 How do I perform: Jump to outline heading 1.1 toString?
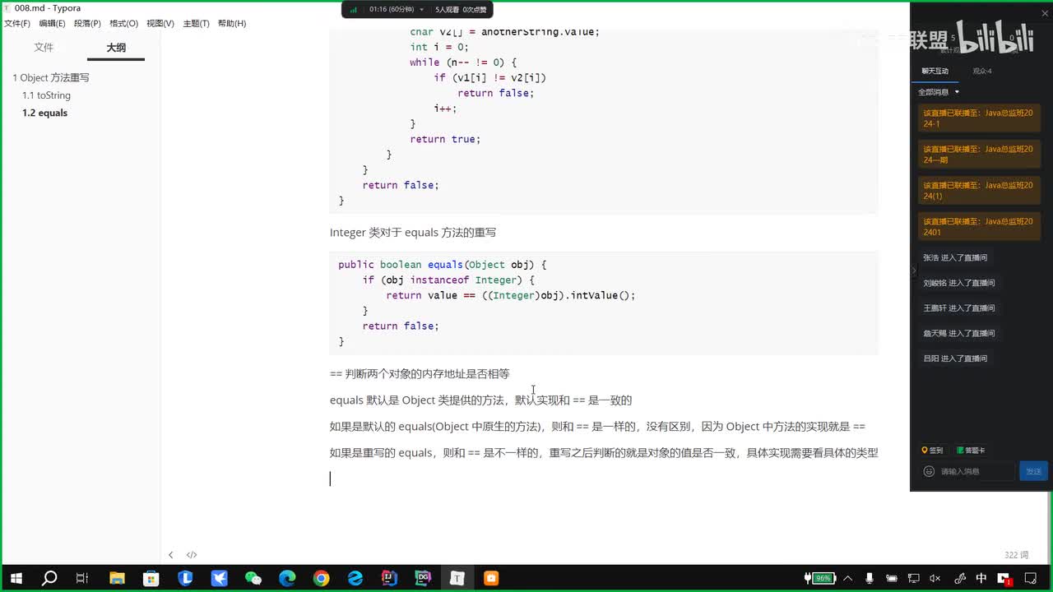pyautogui.click(x=46, y=95)
